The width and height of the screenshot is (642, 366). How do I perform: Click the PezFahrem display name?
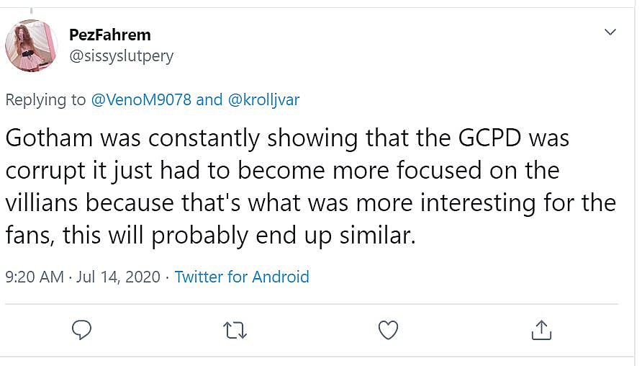[x=109, y=35]
